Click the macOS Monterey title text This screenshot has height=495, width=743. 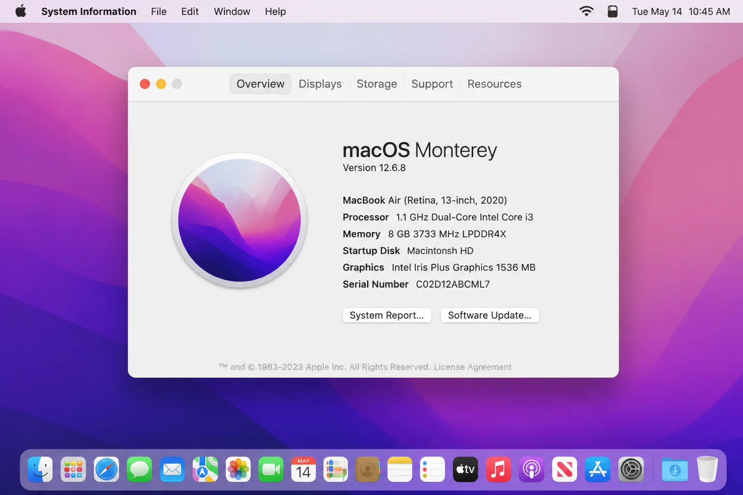point(419,150)
